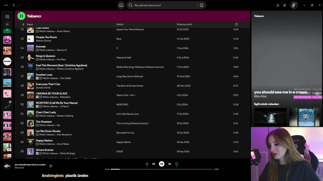Open artist link Ace of Base
This screenshot has width=323, height=181.
coord(63,144)
